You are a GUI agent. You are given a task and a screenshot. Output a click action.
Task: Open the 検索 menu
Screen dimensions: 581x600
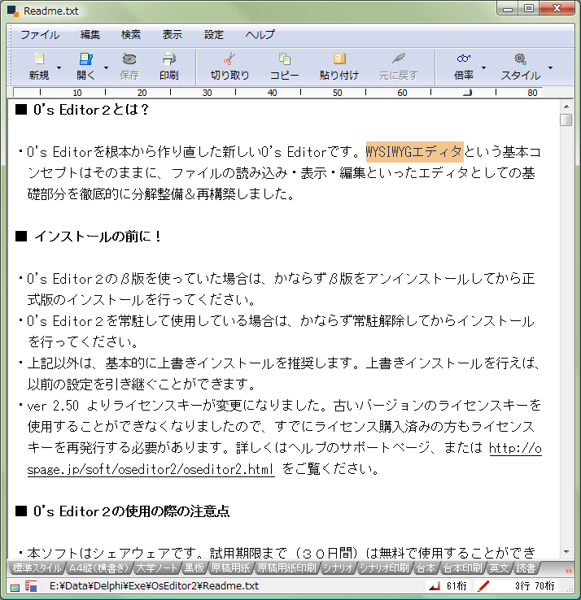click(x=131, y=35)
